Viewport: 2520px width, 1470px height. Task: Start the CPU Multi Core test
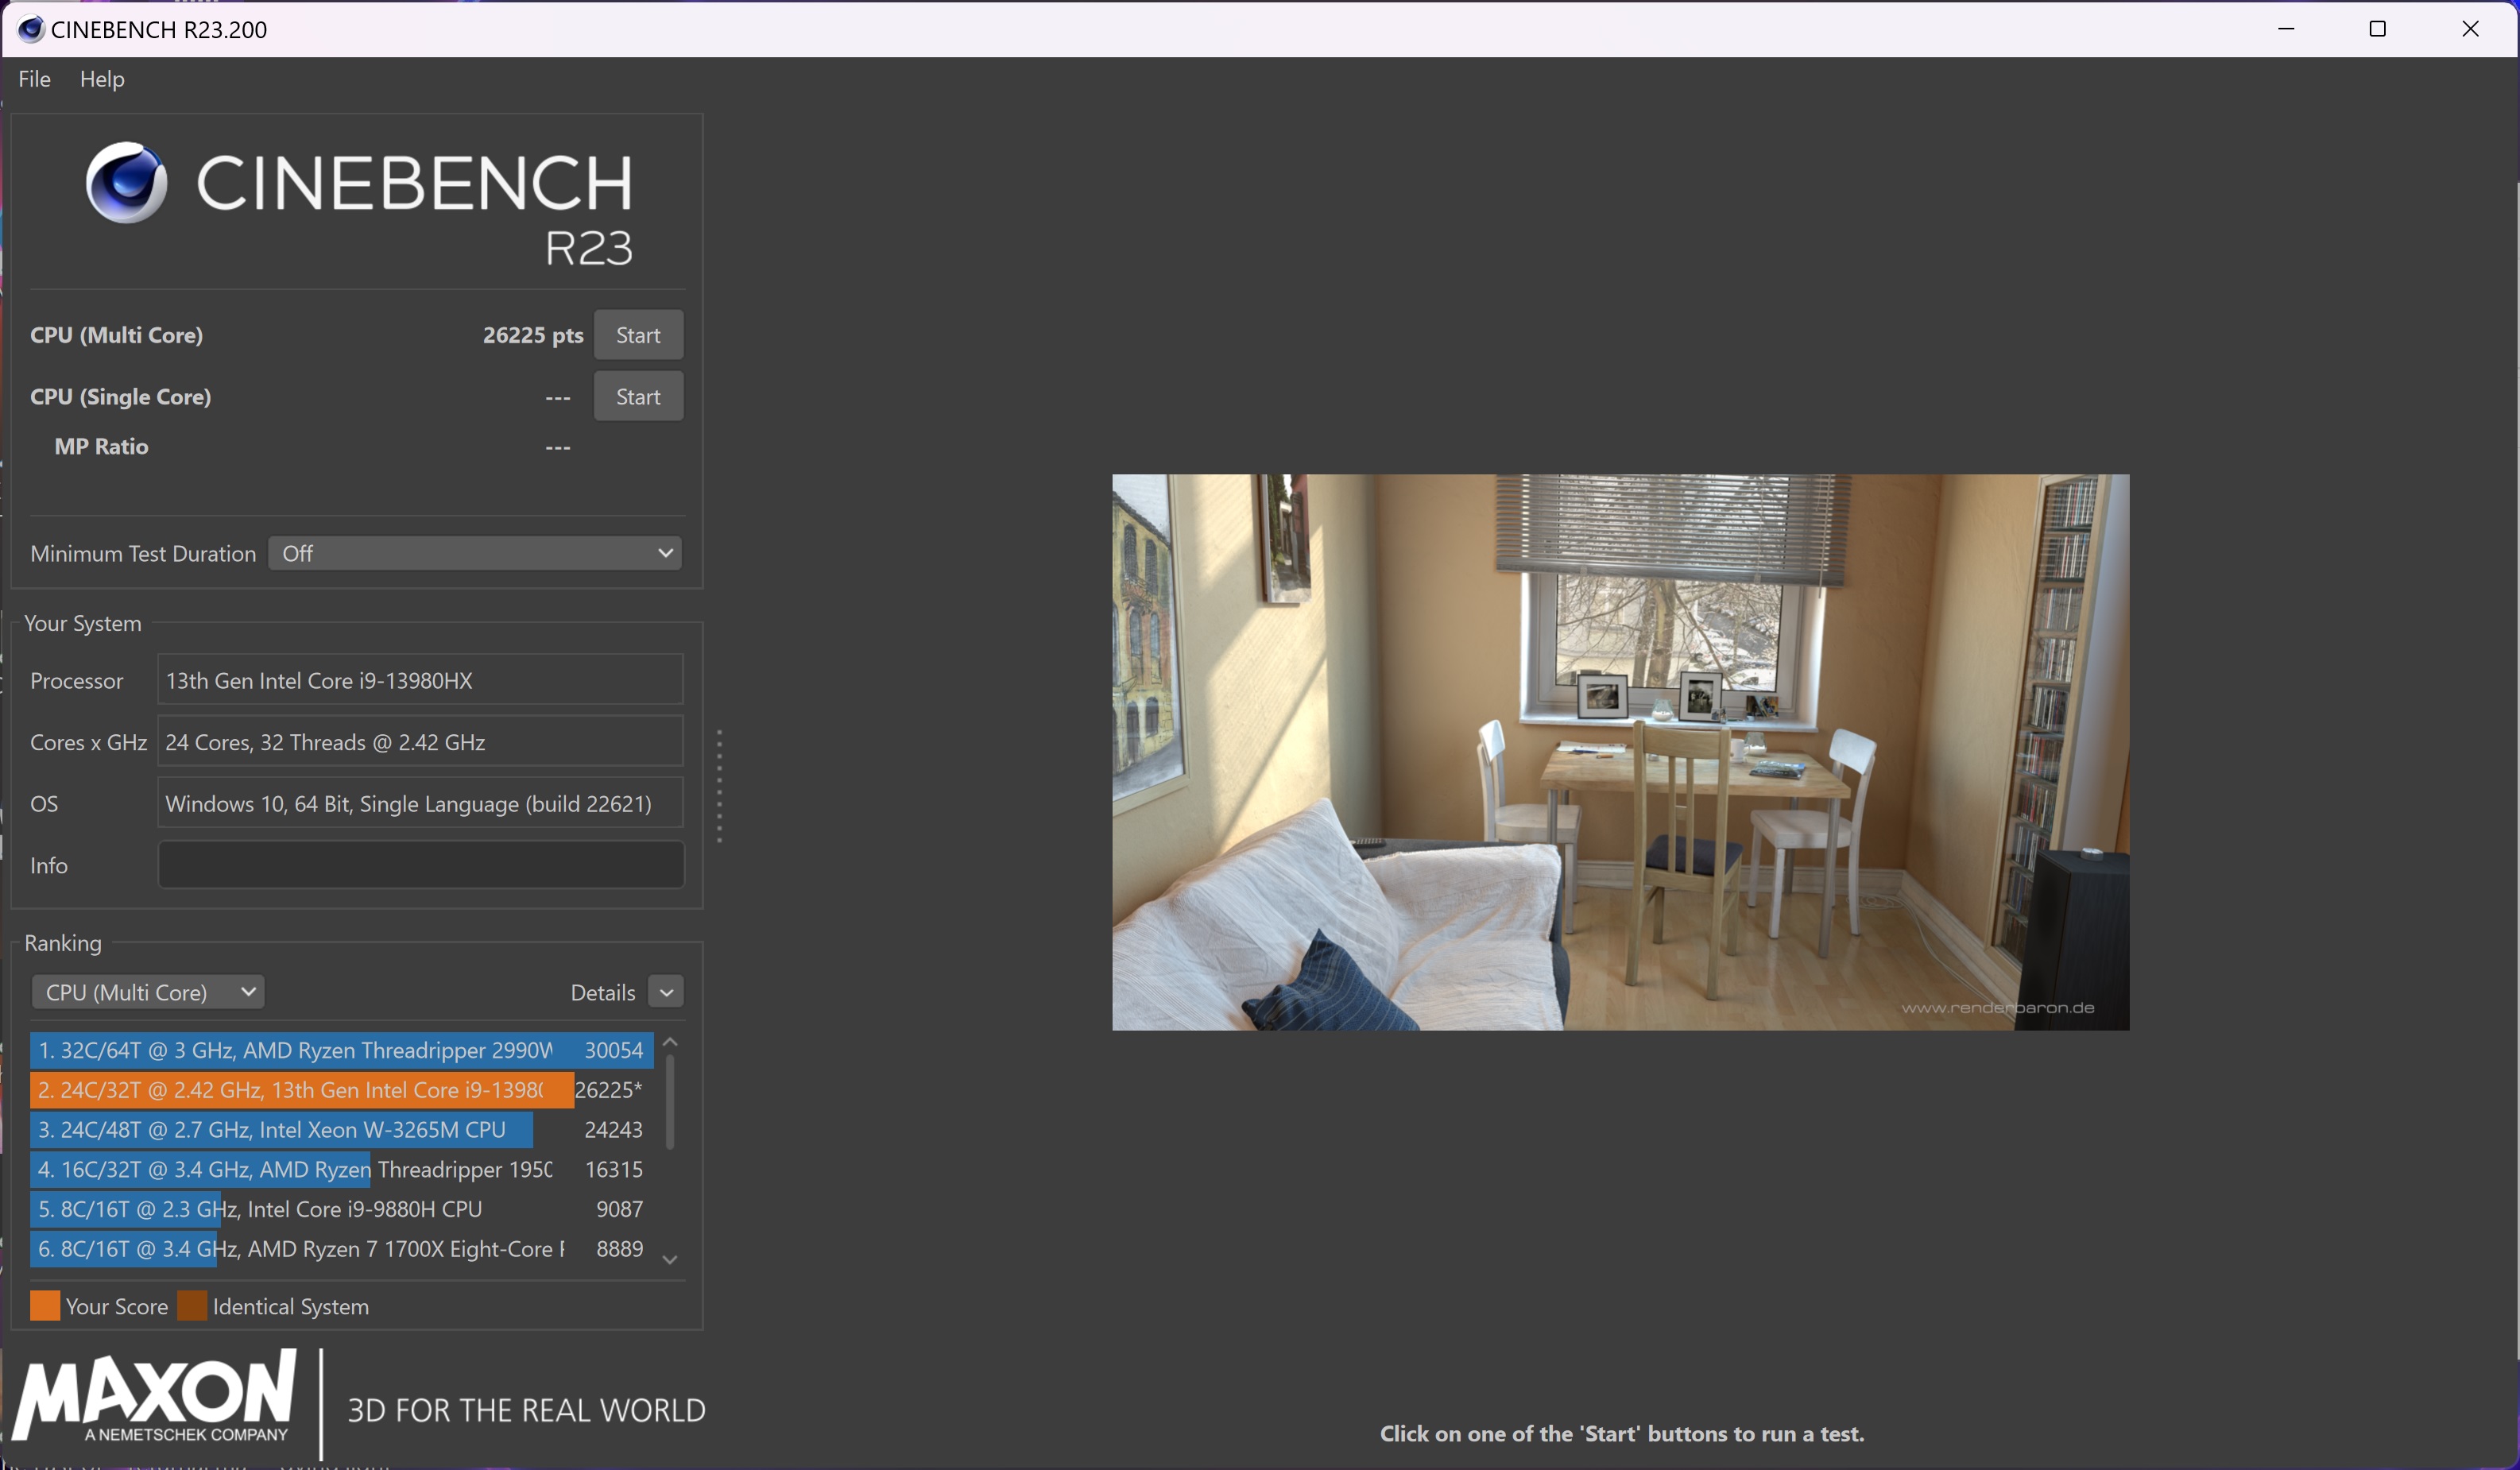pos(638,335)
